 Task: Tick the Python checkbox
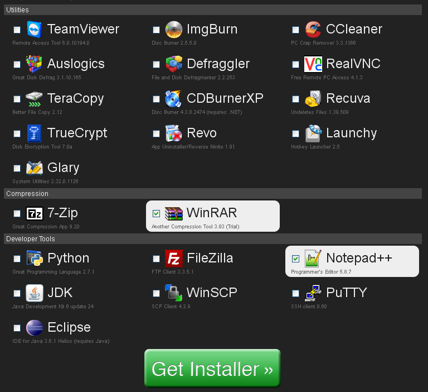[x=17, y=259]
